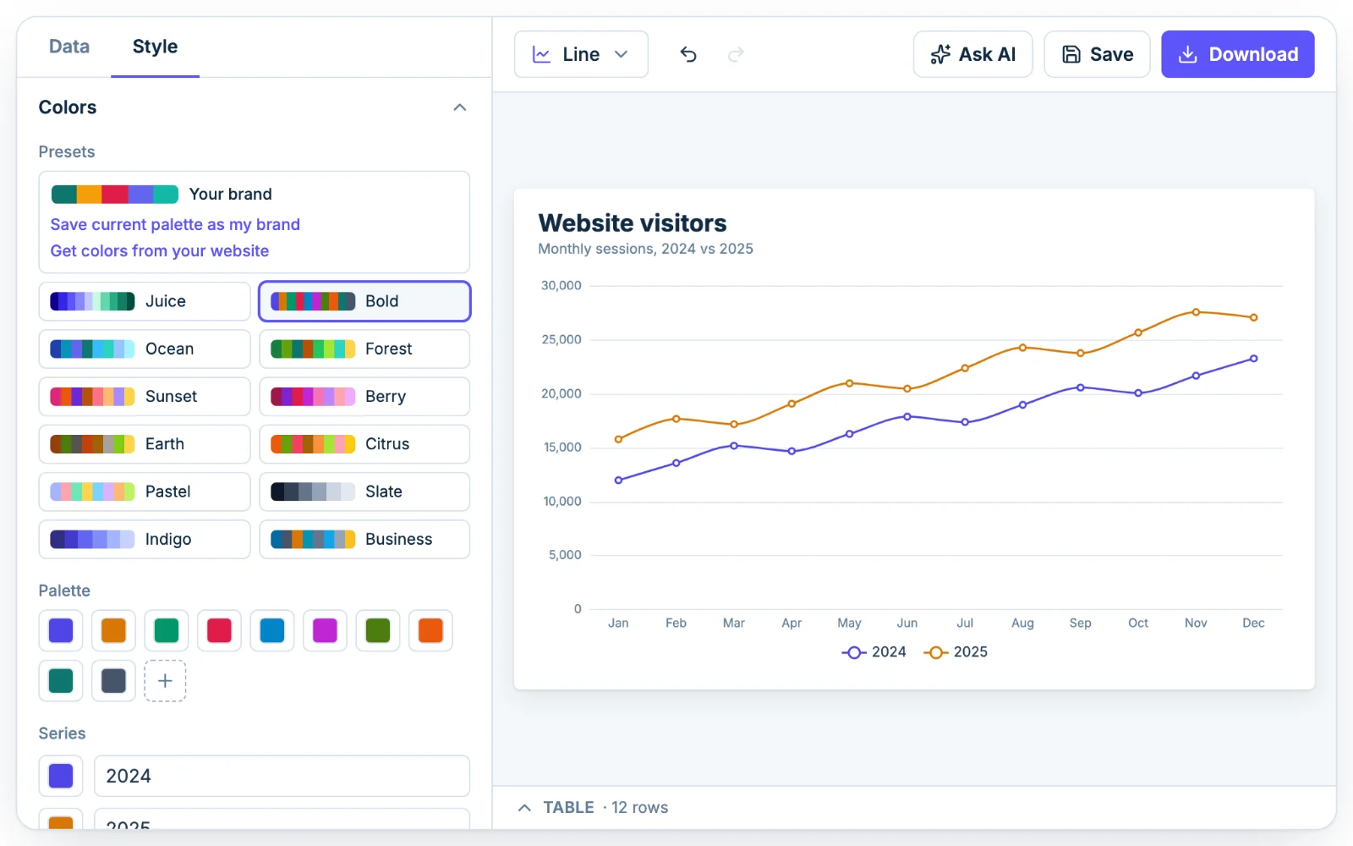Add a new palette color
The width and height of the screenshot is (1353, 846).
[x=165, y=681]
